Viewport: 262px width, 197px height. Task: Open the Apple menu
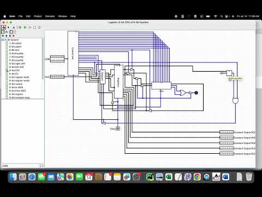point(5,16)
